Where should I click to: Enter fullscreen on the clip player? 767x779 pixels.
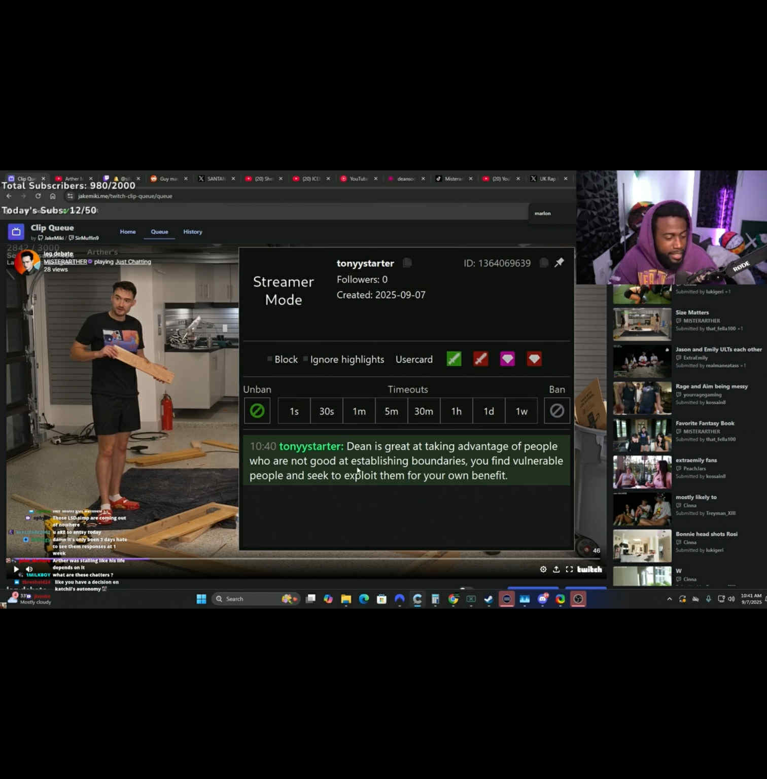[570, 569]
